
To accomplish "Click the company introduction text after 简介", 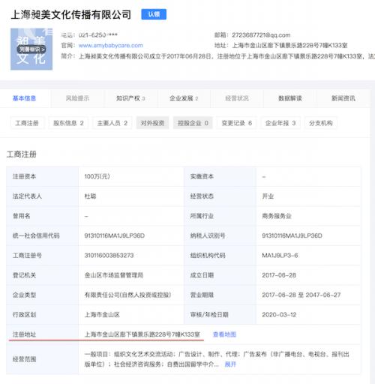I will (x=226, y=56).
